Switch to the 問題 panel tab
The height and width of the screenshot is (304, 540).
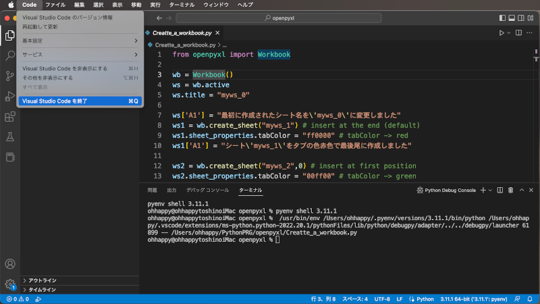pyautogui.click(x=153, y=191)
